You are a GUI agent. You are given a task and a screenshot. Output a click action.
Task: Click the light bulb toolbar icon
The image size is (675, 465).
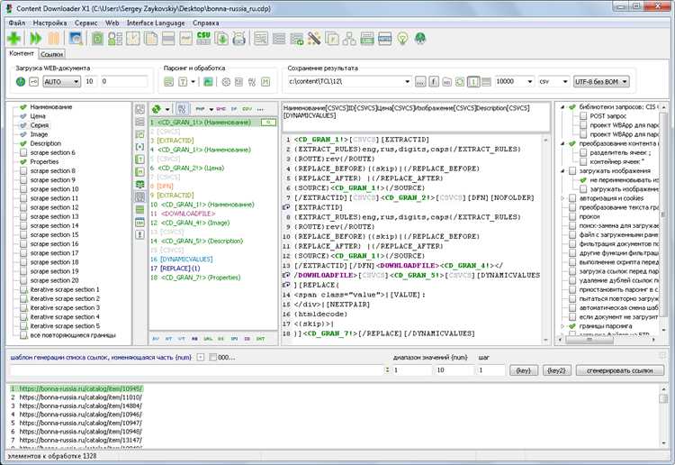[402, 39]
